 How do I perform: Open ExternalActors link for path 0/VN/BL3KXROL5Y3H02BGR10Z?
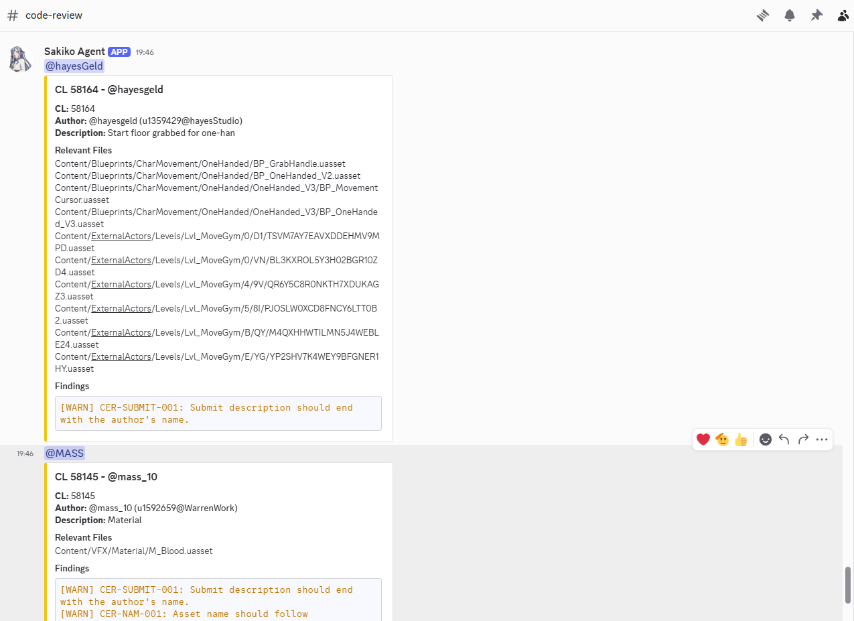pyautogui.click(x=121, y=260)
